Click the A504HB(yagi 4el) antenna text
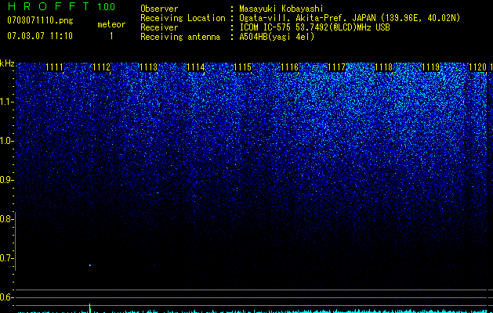The image size is (493, 313). click(277, 37)
